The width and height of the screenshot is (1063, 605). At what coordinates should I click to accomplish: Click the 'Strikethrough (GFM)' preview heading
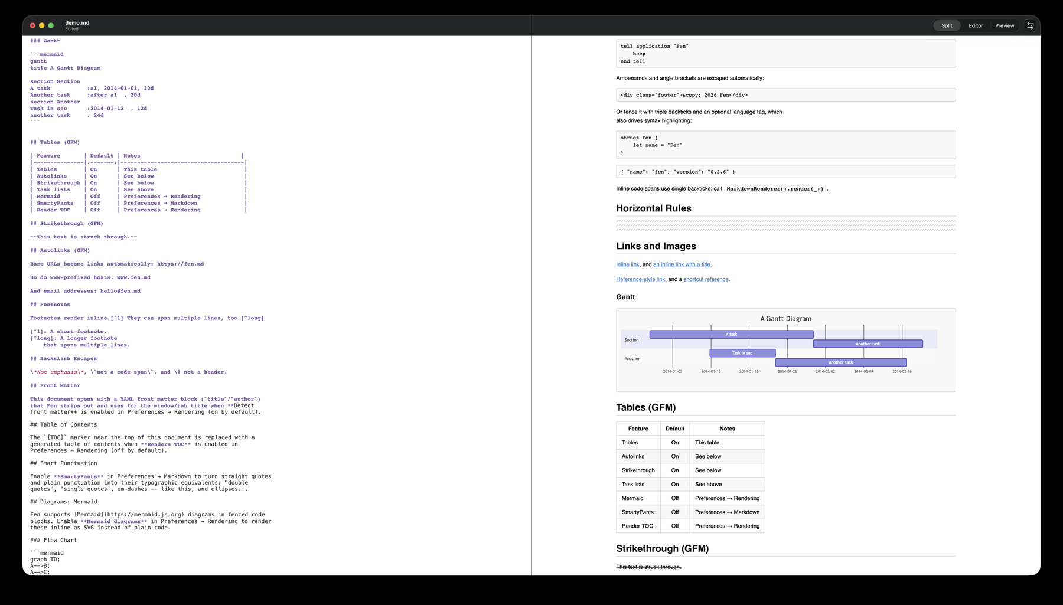point(663,548)
